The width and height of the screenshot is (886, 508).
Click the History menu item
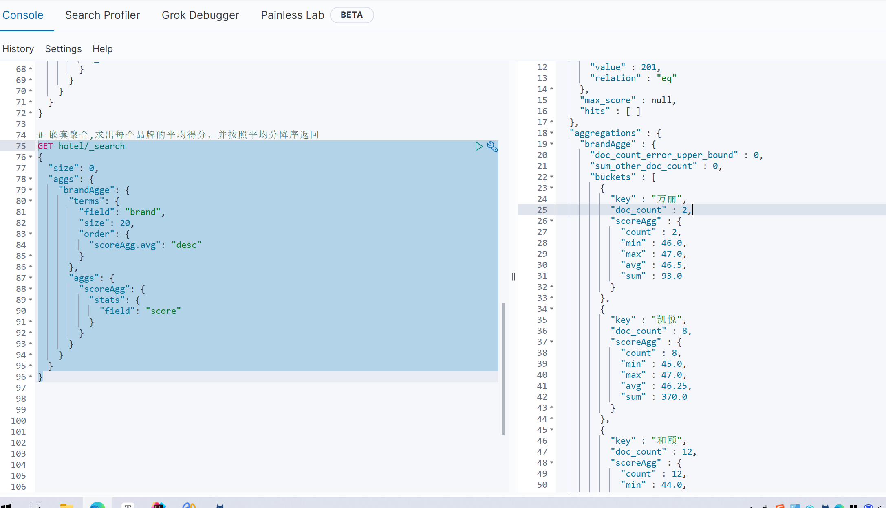pos(18,48)
